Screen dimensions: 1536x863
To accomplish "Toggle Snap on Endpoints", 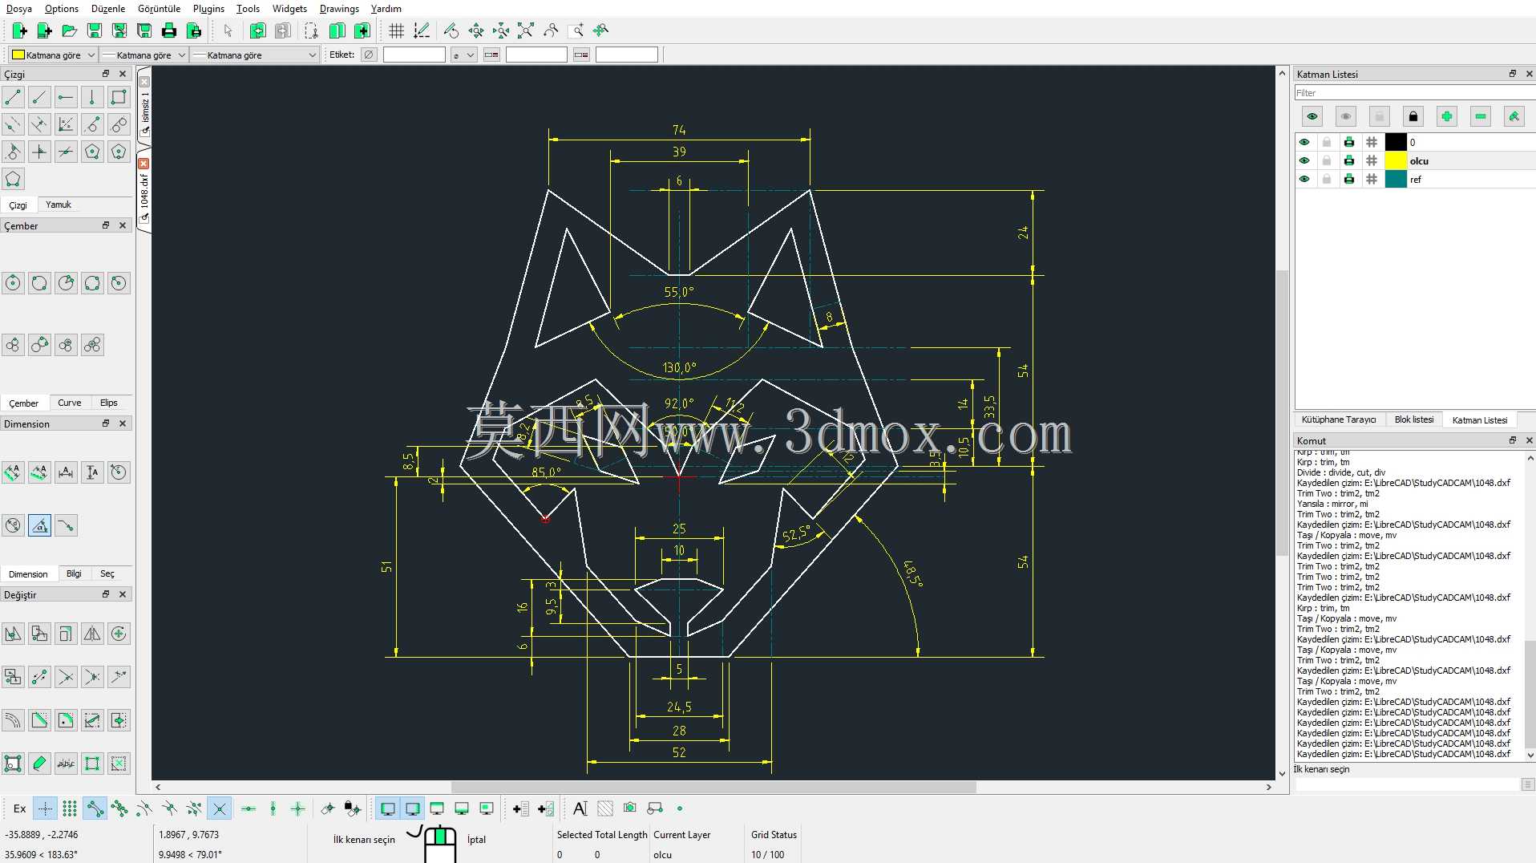I will 95,808.
